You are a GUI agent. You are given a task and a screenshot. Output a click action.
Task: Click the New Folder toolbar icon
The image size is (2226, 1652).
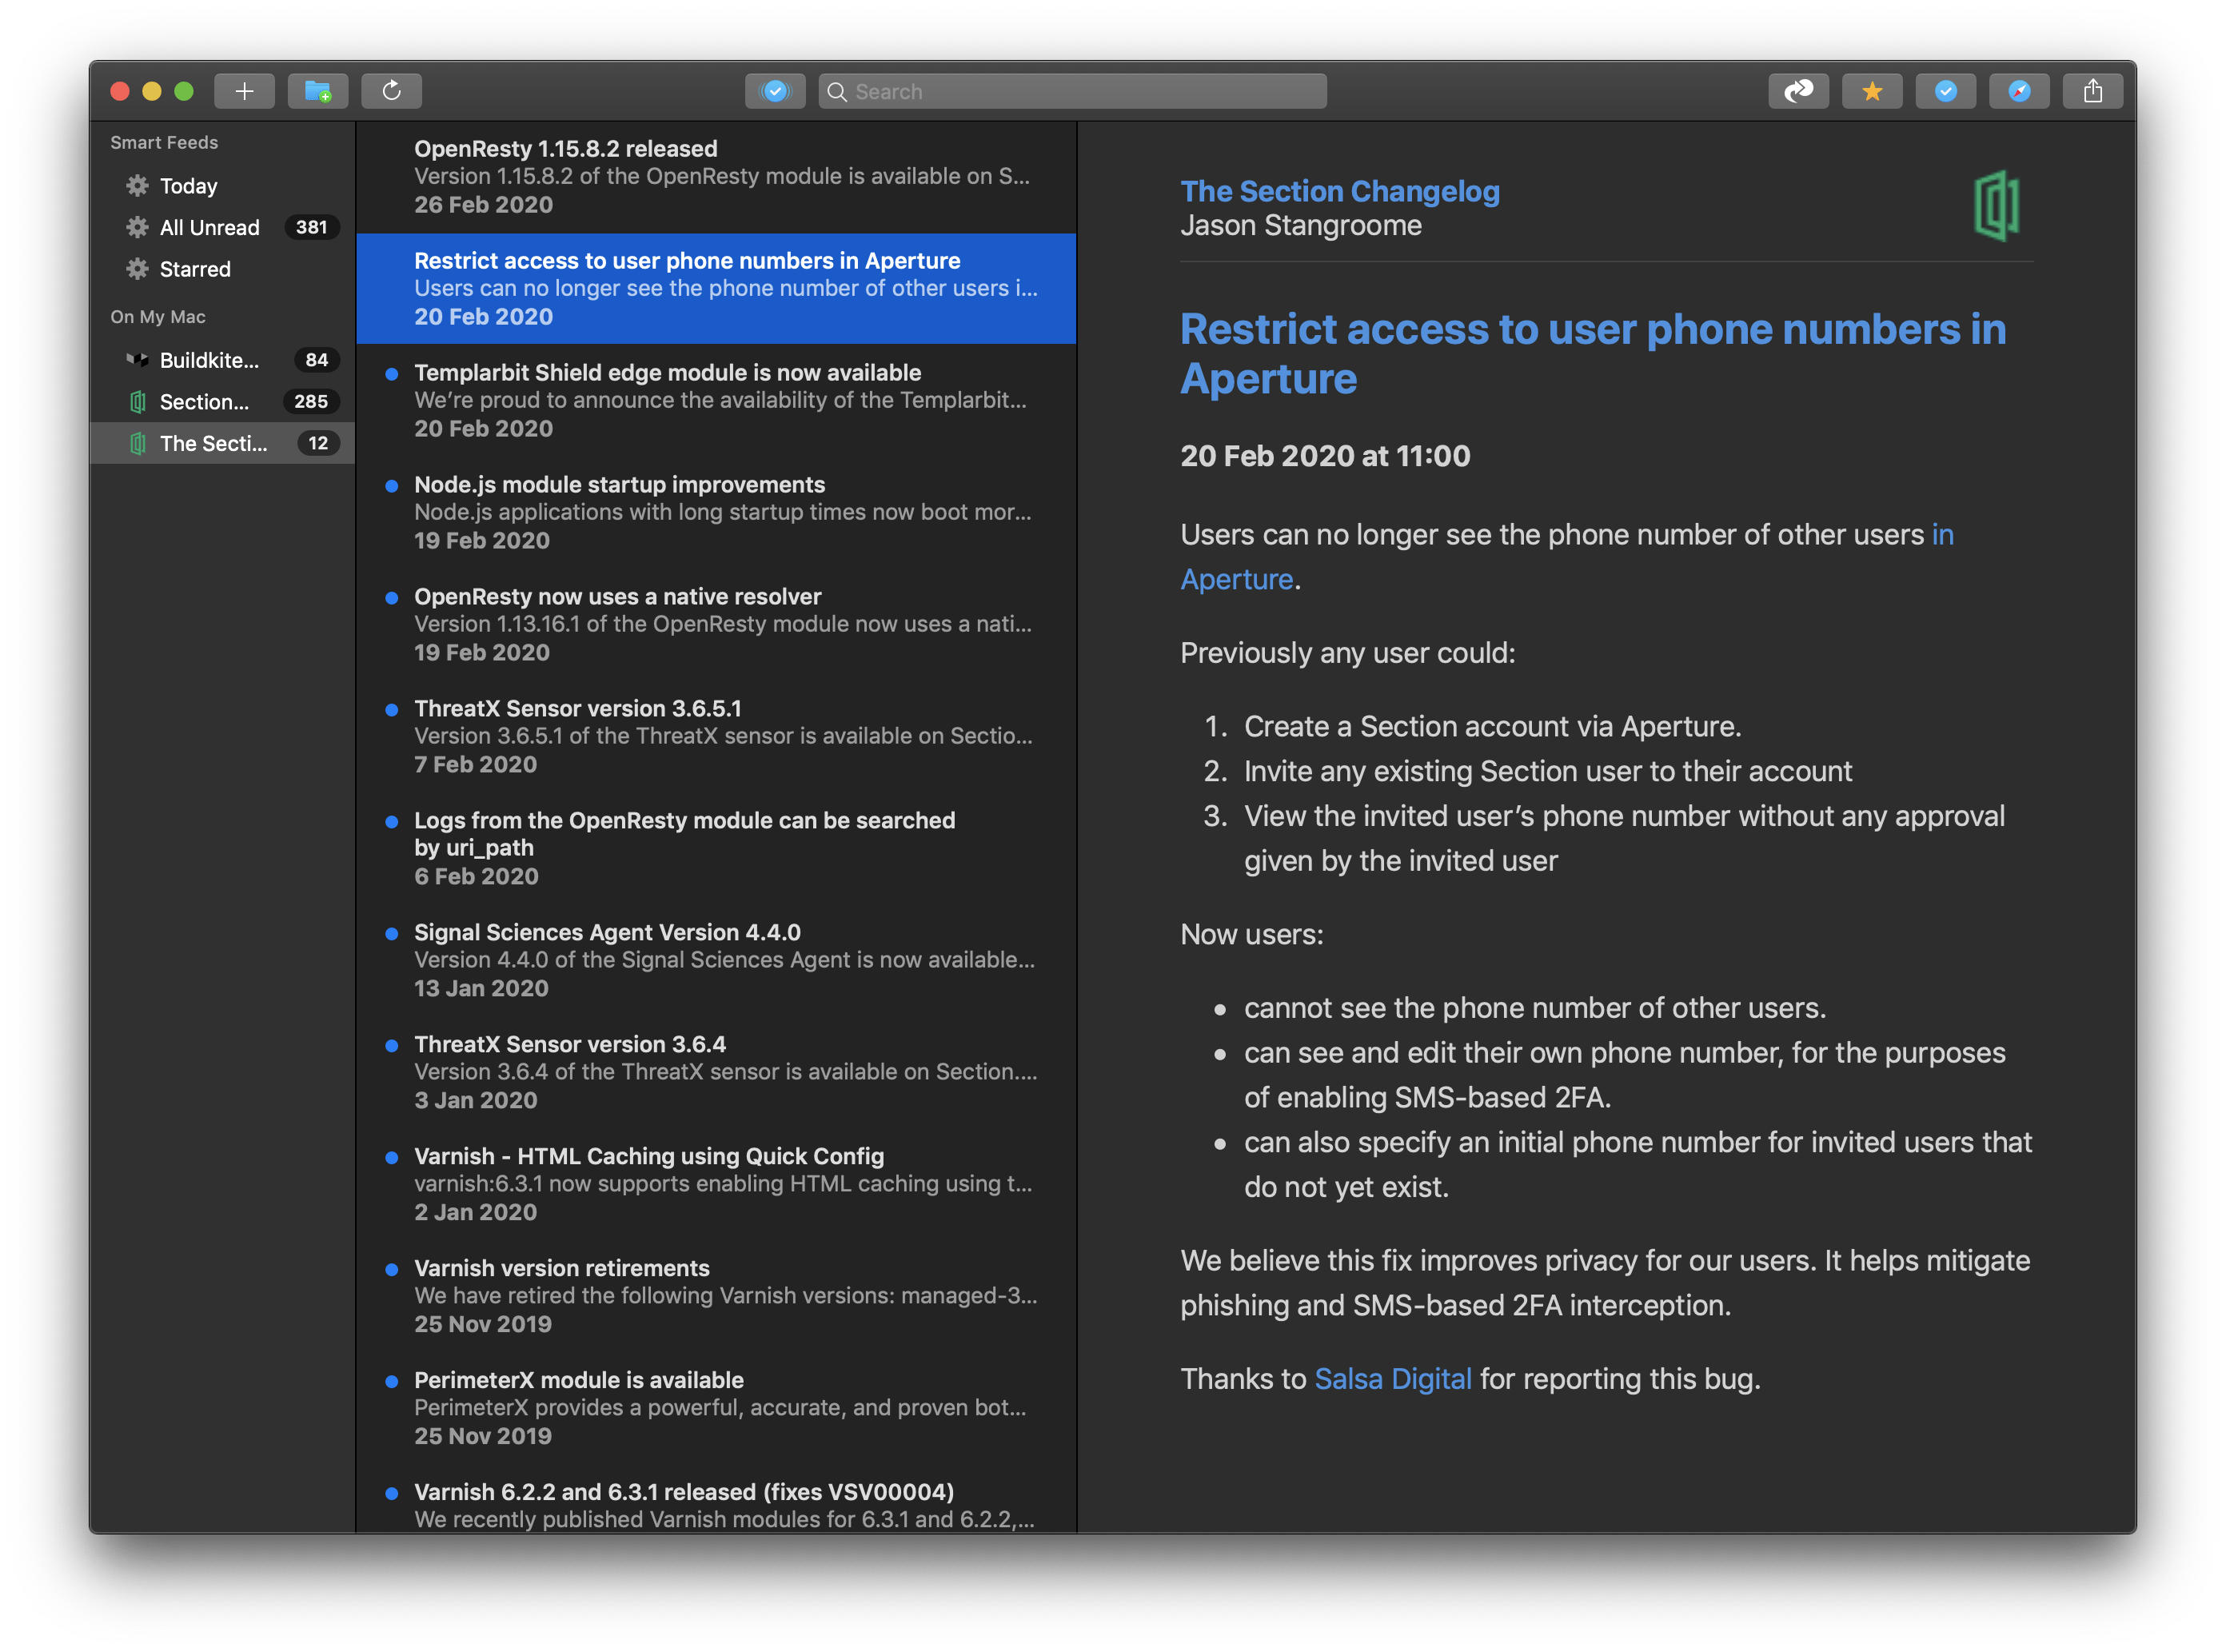318,91
